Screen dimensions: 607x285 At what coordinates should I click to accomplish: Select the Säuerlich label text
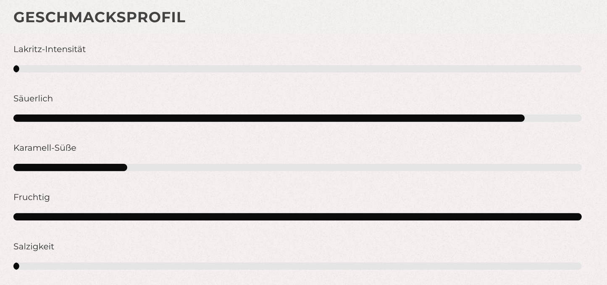pos(33,98)
